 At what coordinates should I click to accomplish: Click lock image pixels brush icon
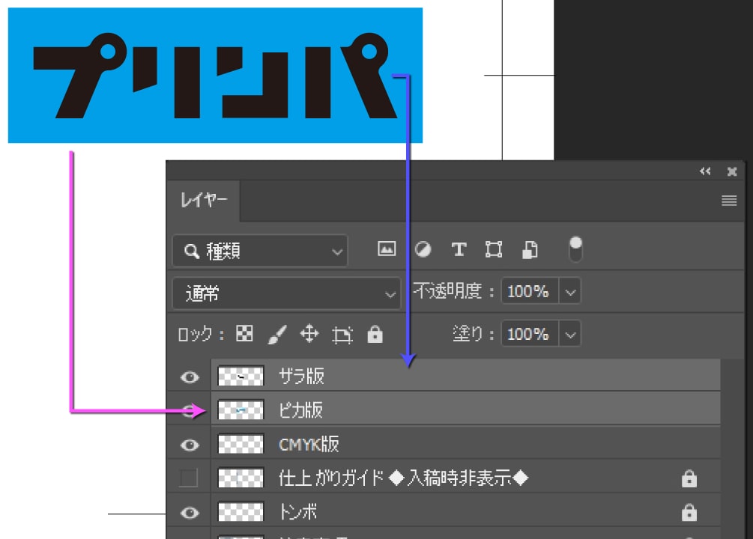coord(276,334)
